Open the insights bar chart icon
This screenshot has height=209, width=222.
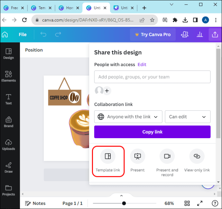pos(199,34)
